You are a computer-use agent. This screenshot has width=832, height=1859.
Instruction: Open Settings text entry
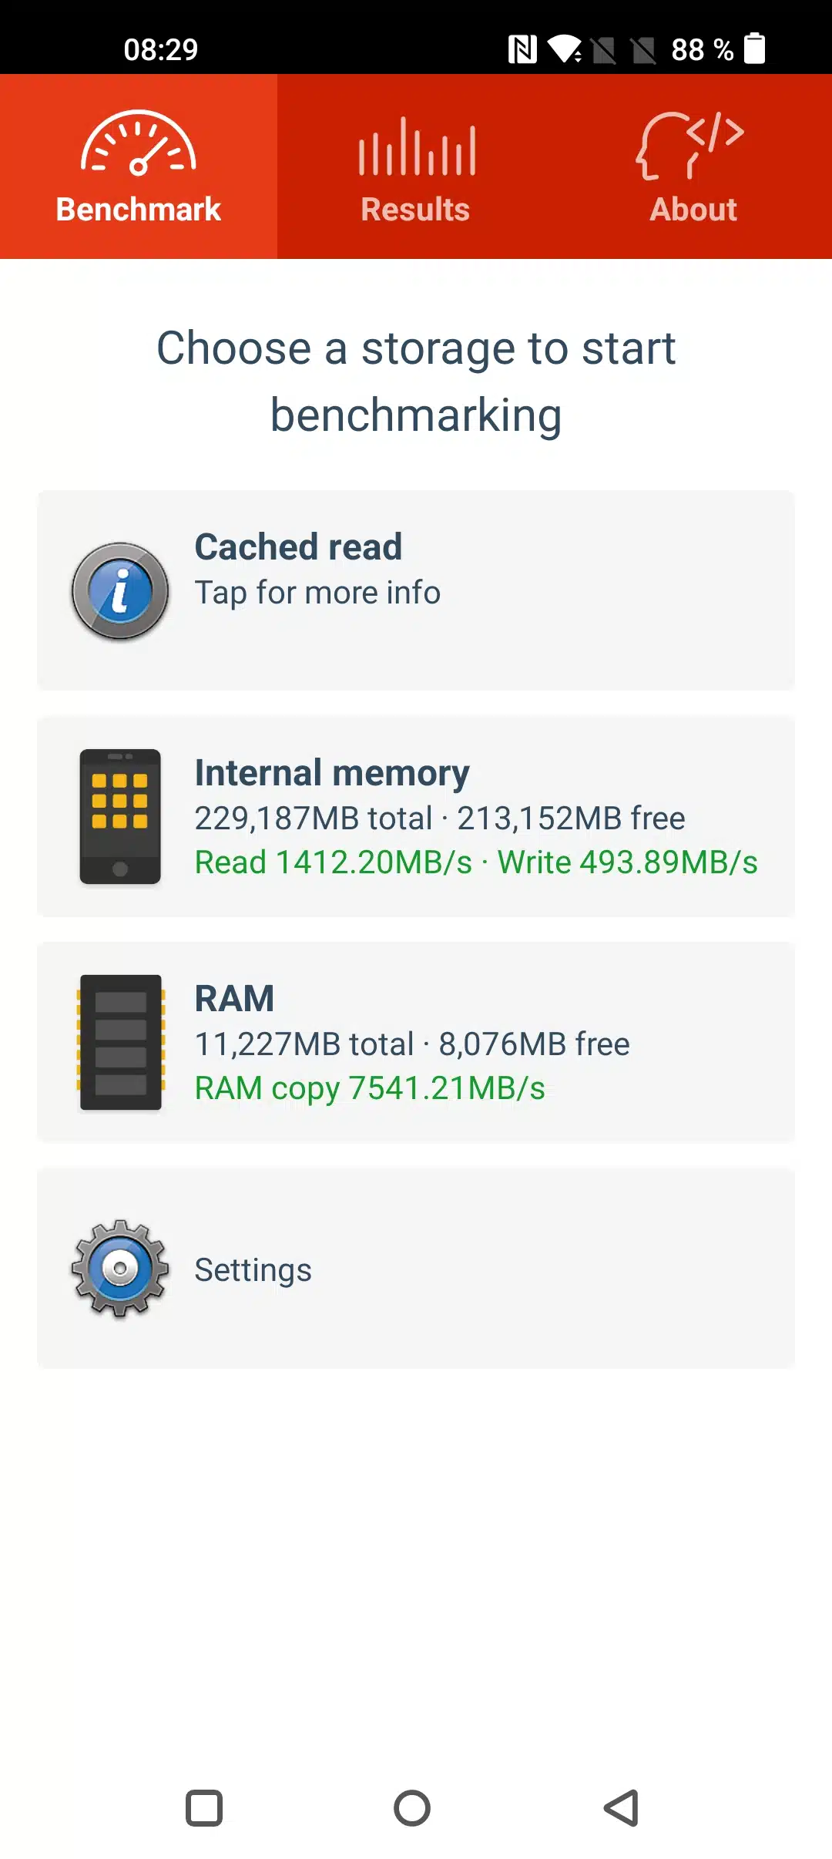253,1270
